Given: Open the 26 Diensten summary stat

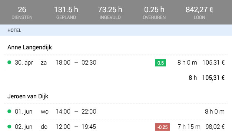Looking at the screenshot, I should pyautogui.click(x=22, y=13).
